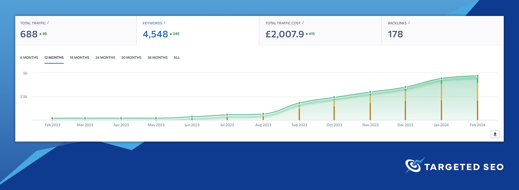
Task: Click the Jul 2023 data point
Action: pos(227,115)
